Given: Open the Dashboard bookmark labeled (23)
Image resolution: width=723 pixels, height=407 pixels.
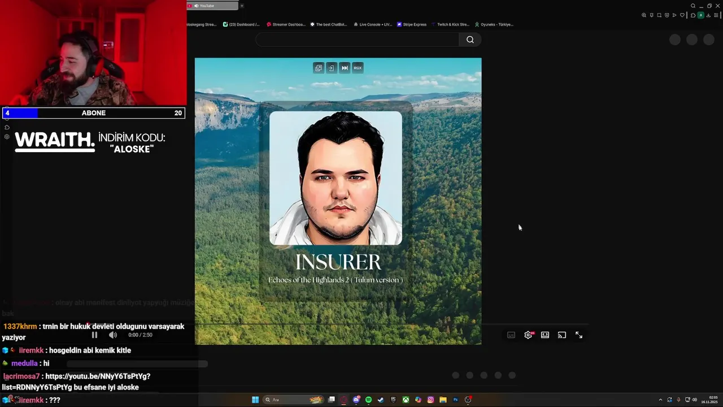Looking at the screenshot, I should [x=241, y=24].
